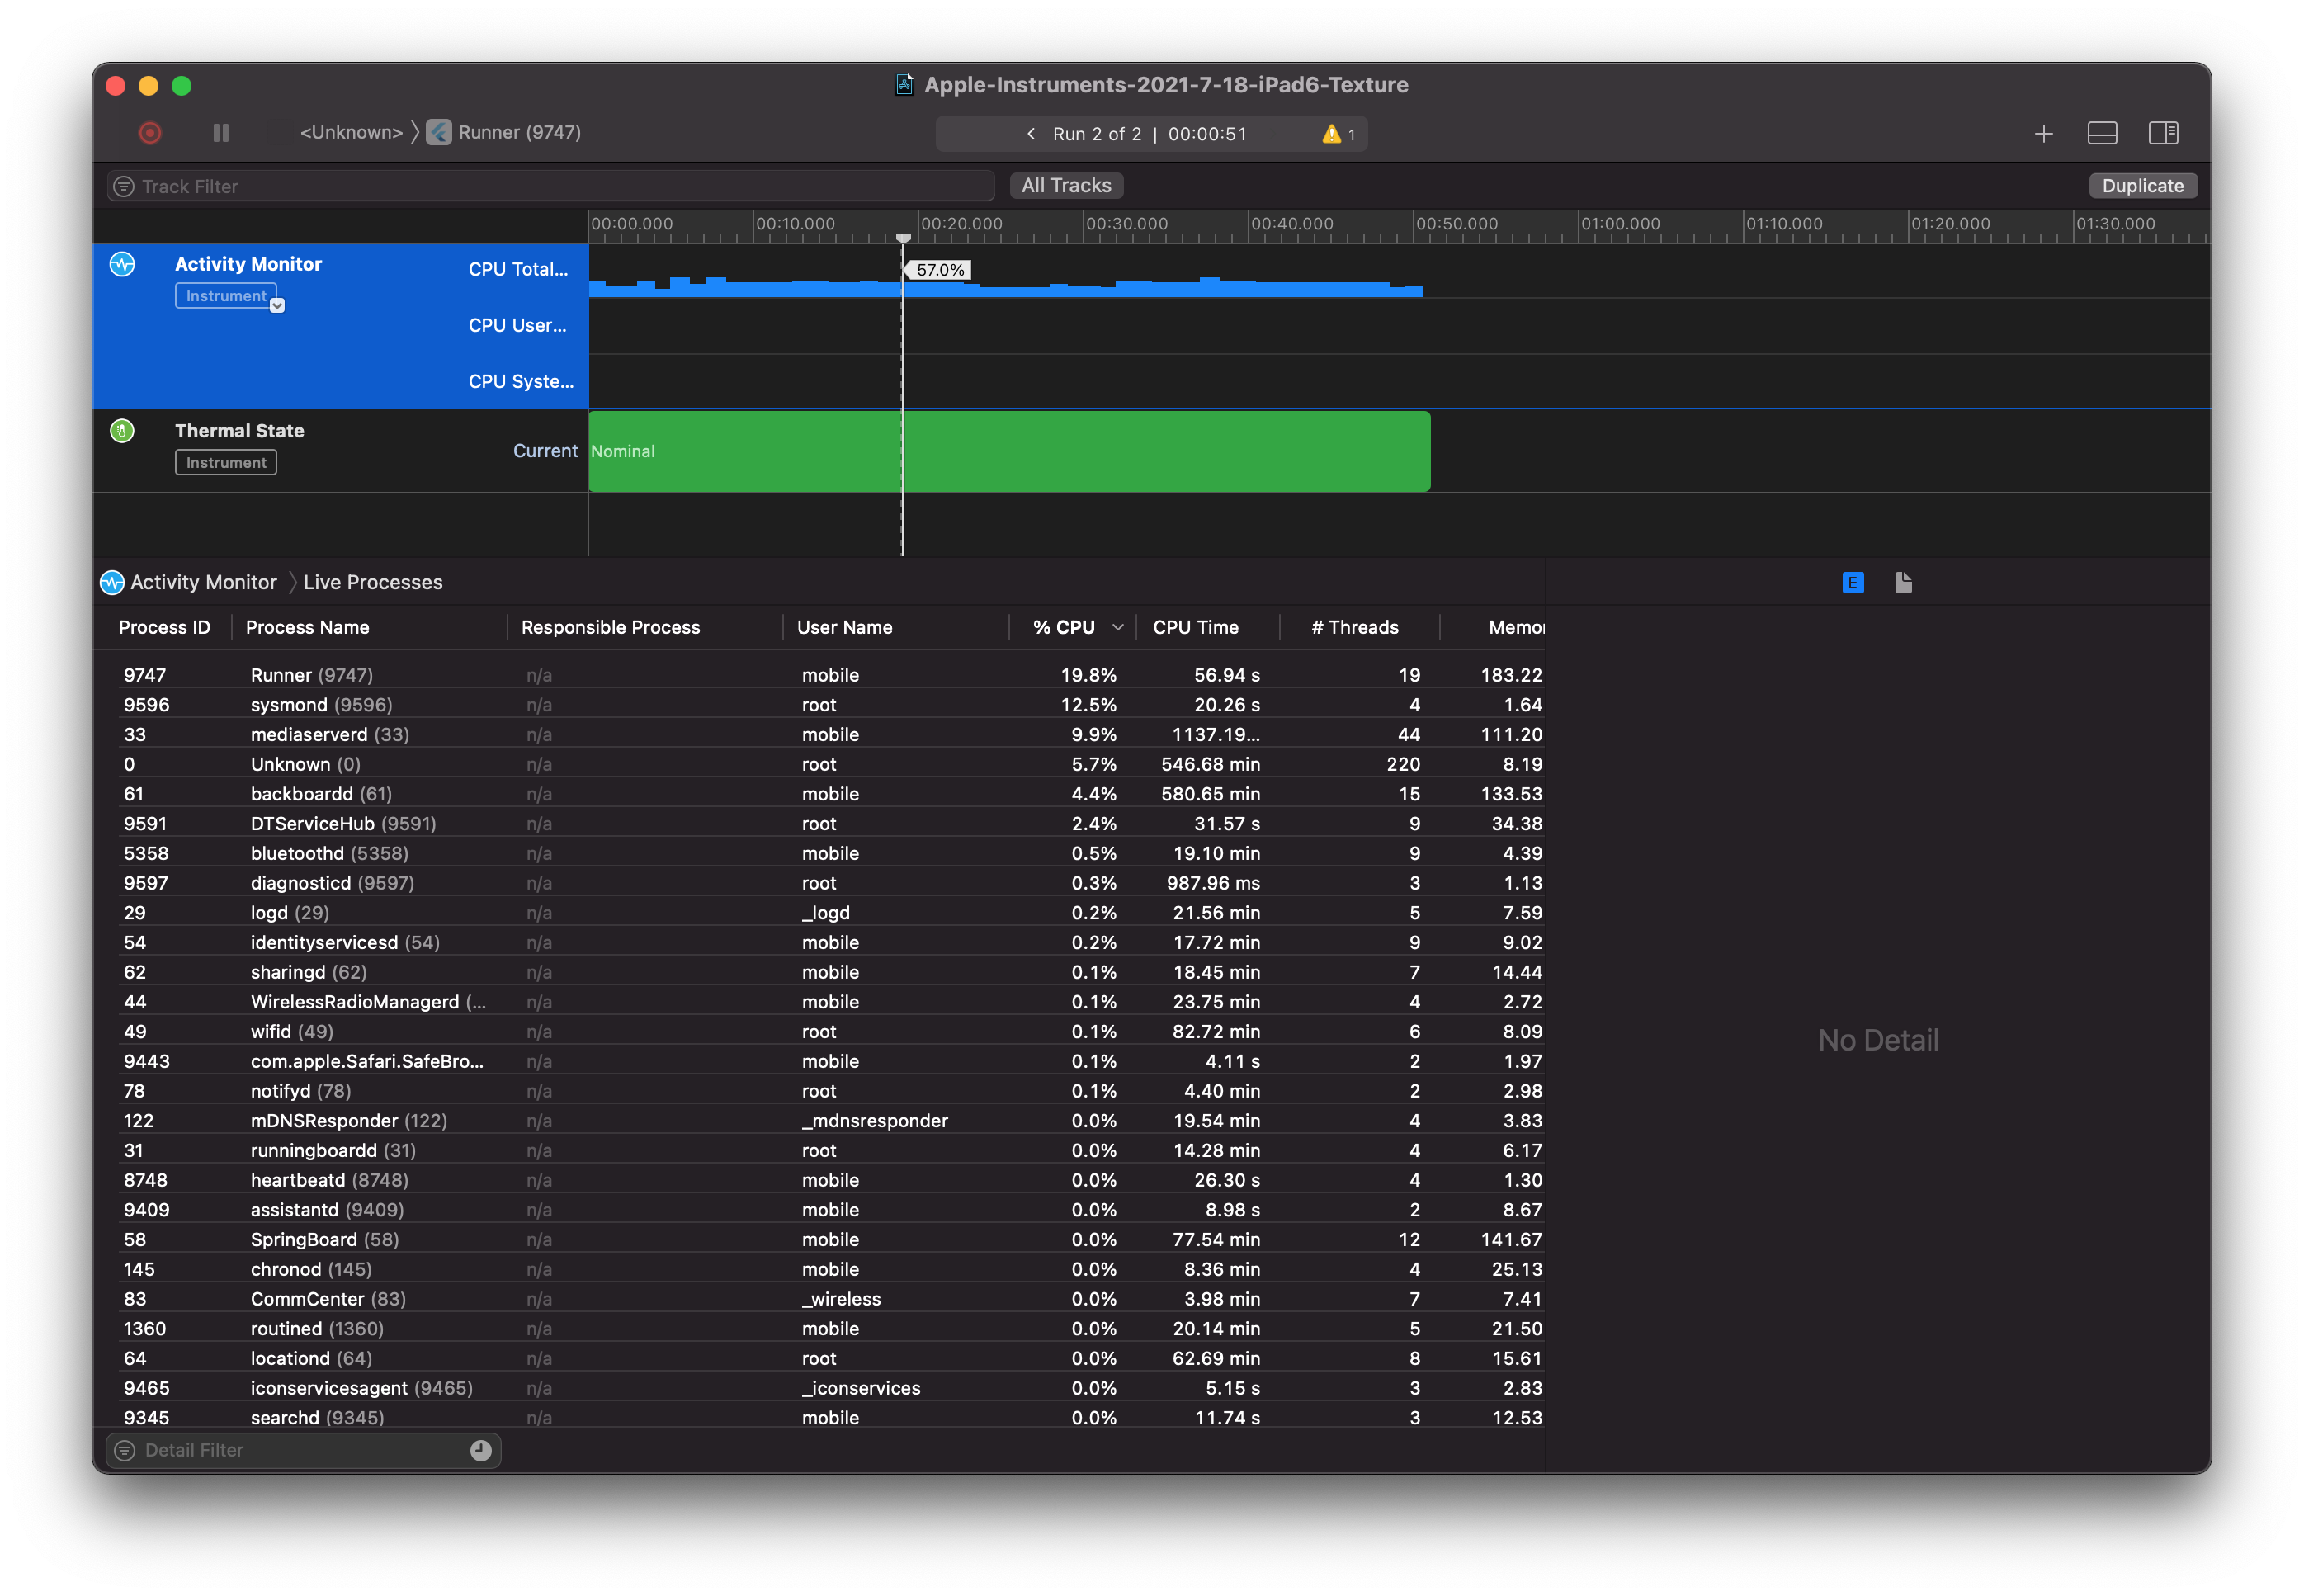The height and width of the screenshot is (1596, 2304).
Task: Pause the recording
Action: [220, 132]
